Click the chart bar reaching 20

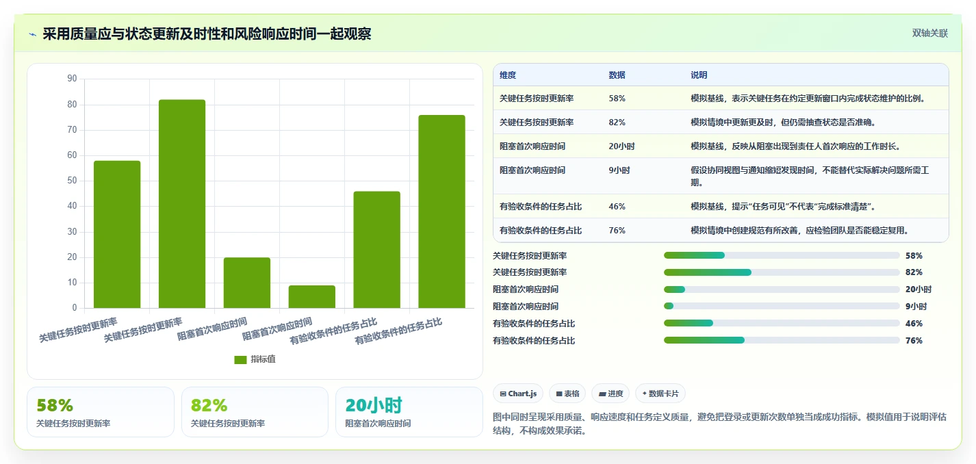tap(247, 283)
